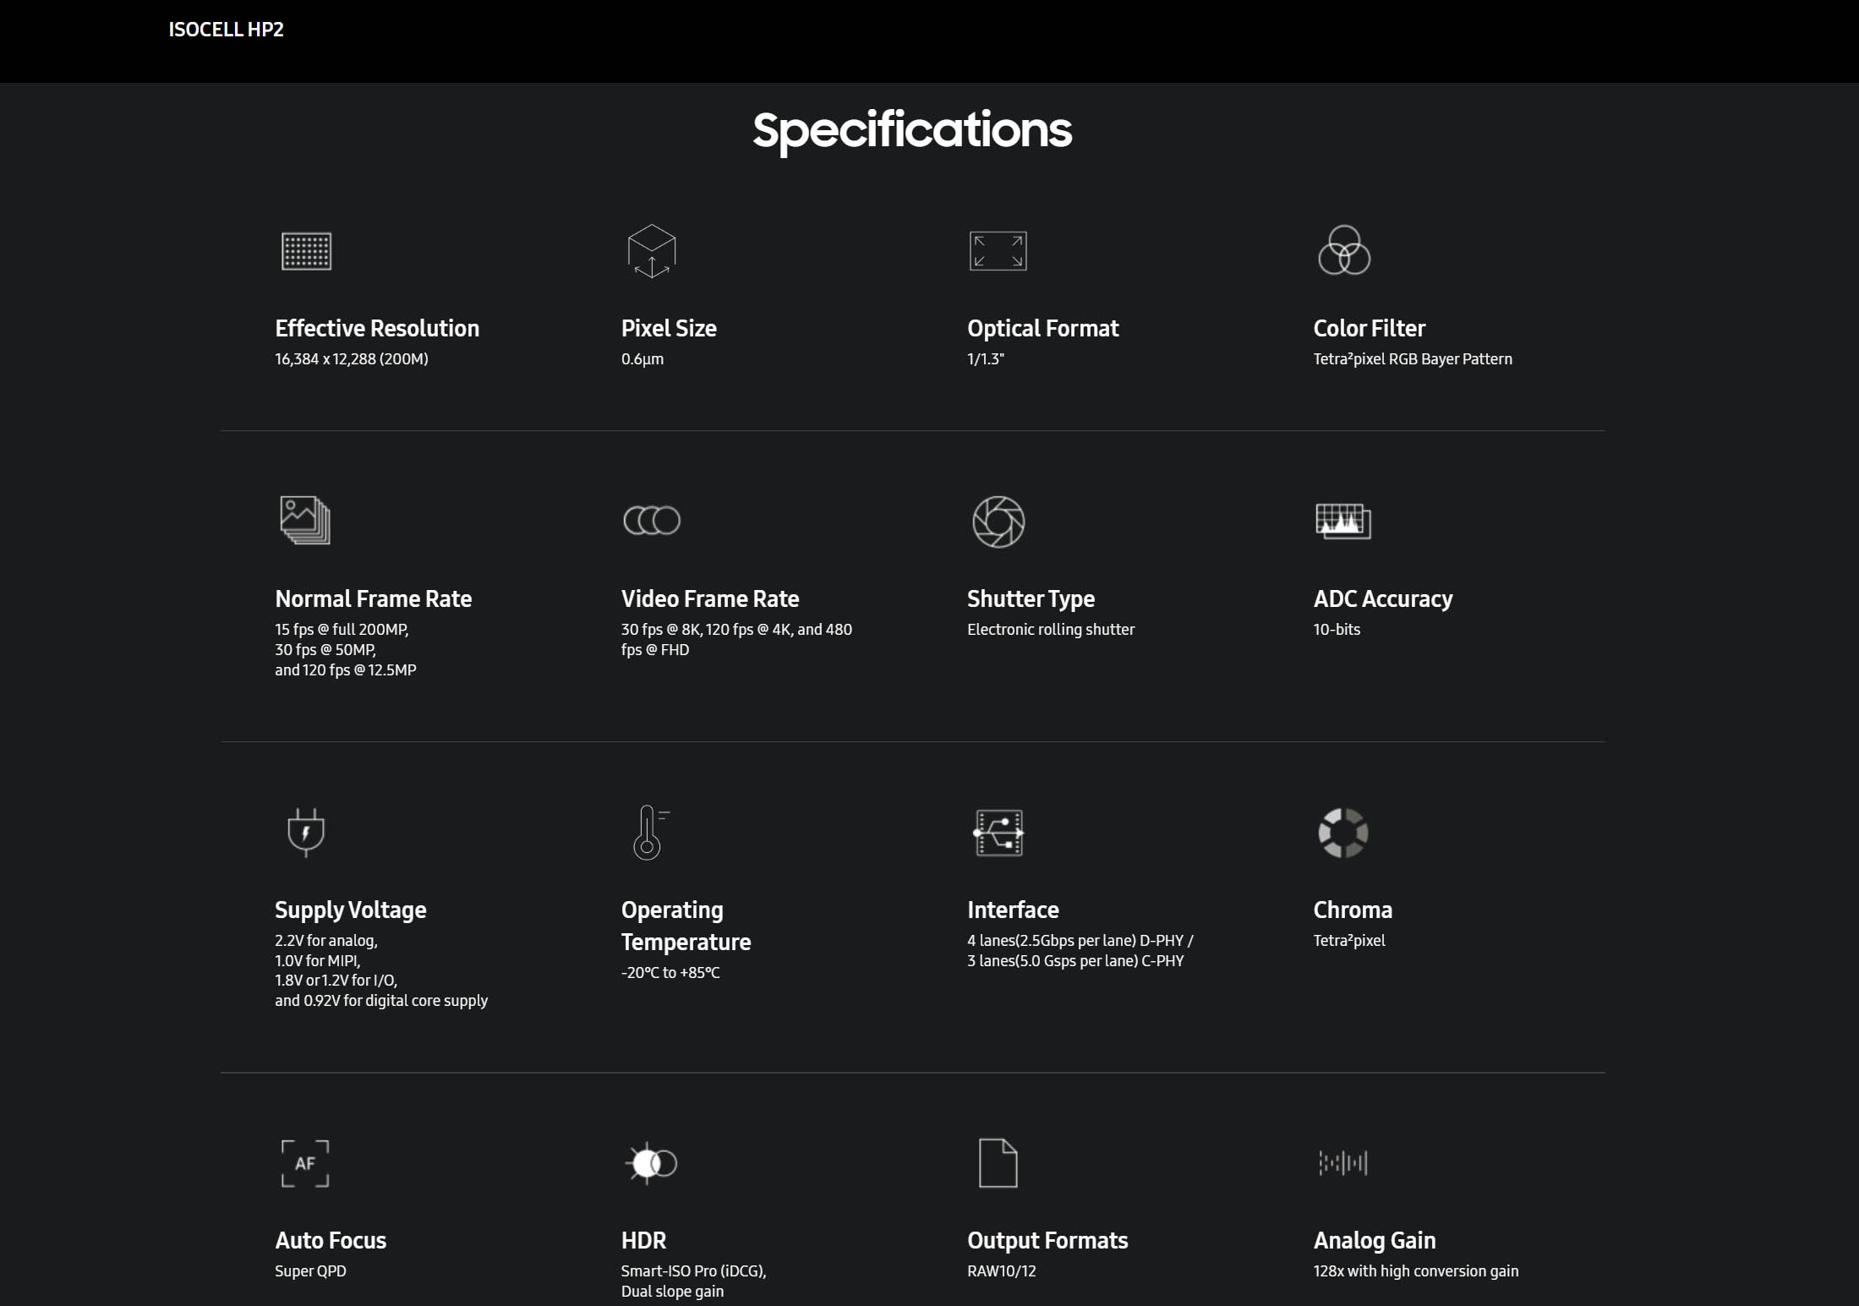Select the 120 fps @ 12.5MP line
Viewport: 1859px width, 1306px height.
point(359,669)
